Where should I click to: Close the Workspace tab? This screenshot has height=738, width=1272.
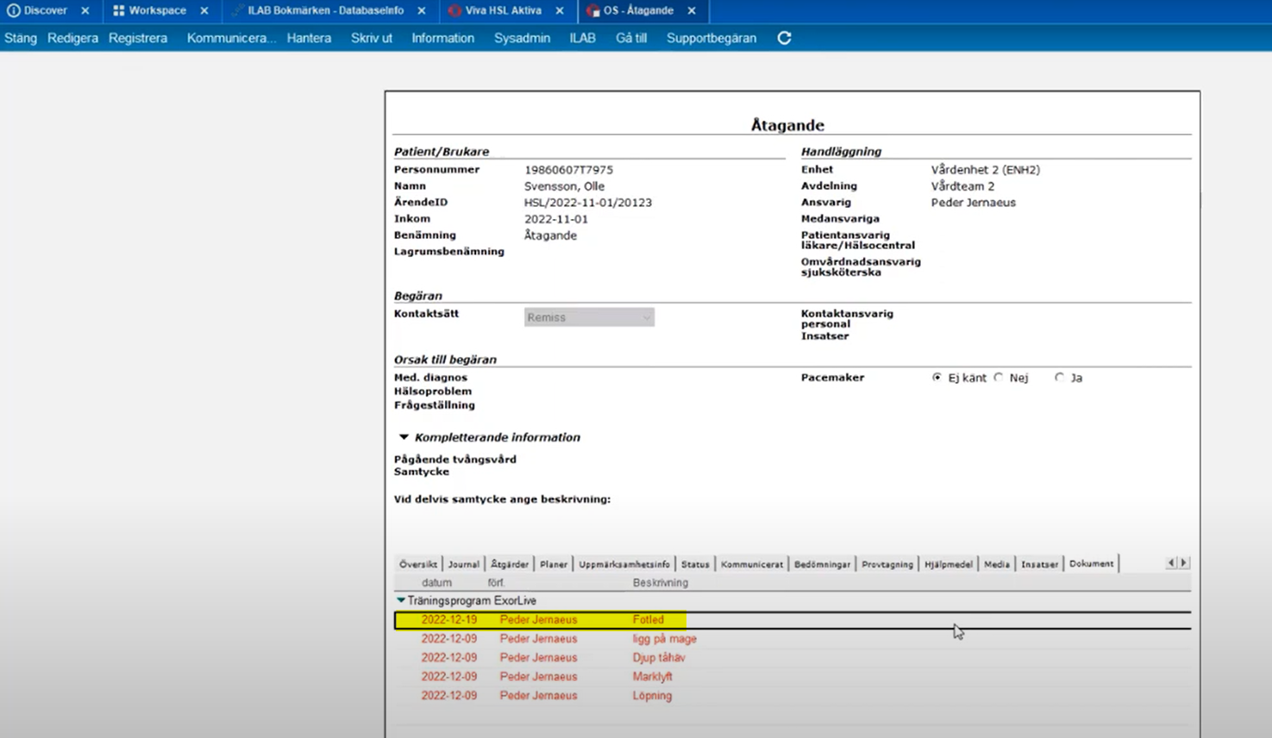coord(204,10)
